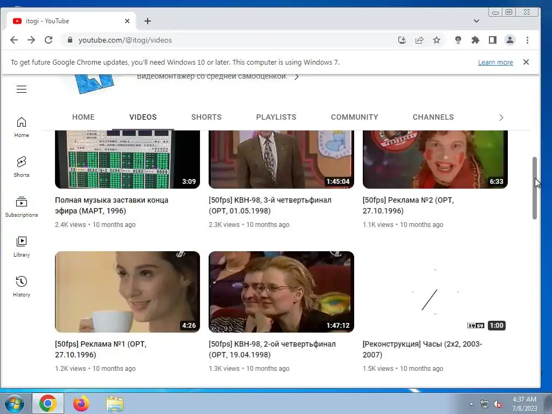Select the VIDEOS channel tab
Screen dimensions: 552x414
pos(143,117)
